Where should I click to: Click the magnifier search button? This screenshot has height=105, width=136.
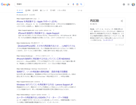pyautogui.click(x=81, y=4)
